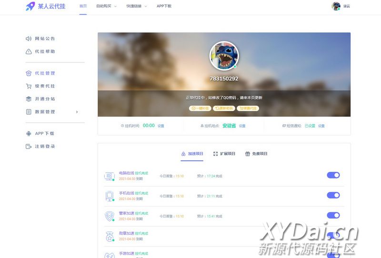This screenshot has width=381, height=258.
Task: Click the 管家加速 item name
Action: (126, 213)
